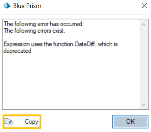Click the empty title bar area
Screen dimensions: 151x132
(91, 6)
